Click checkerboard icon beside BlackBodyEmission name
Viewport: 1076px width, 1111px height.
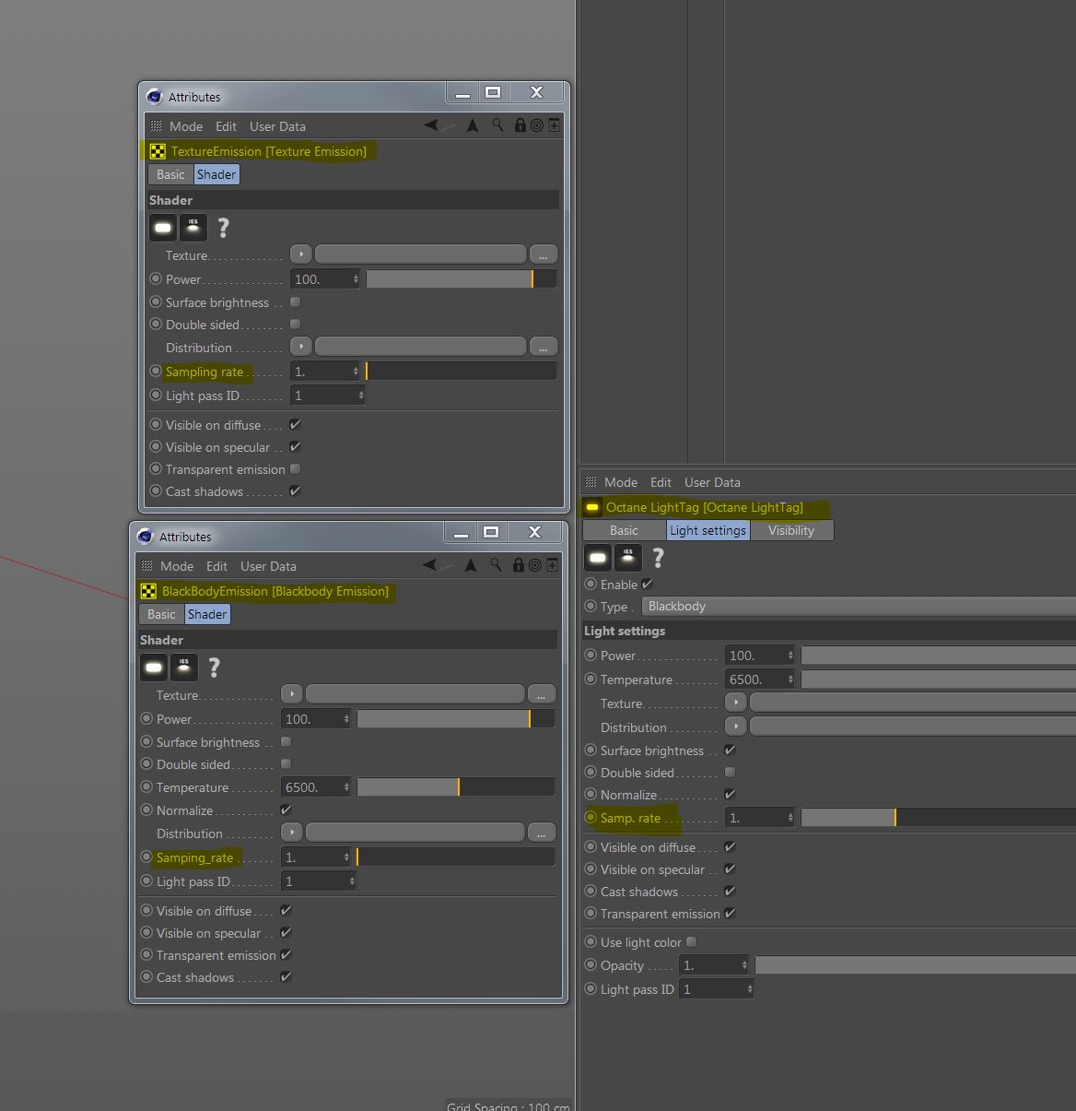click(x=148, y=591)
